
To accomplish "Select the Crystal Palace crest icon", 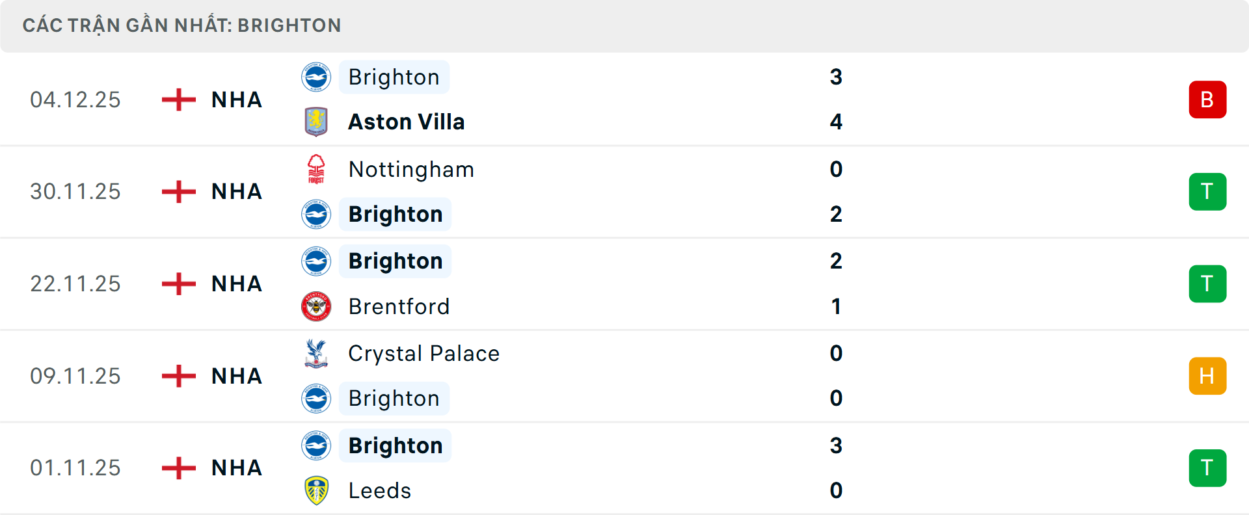I will [x=317, y=353].
